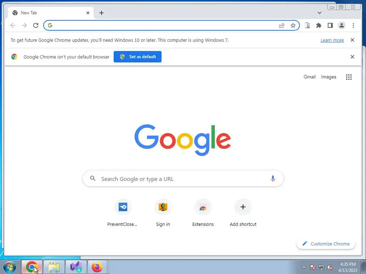Image resolution: width=366 pixels, height=274 pixels.
Task: Dismiss the default browser infobar
Action: (352, 57)
